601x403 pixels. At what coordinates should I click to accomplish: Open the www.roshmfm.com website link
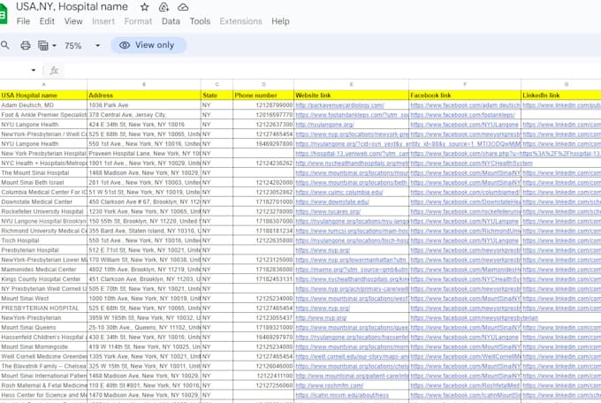pyautogui.click(x=330, y=385)
